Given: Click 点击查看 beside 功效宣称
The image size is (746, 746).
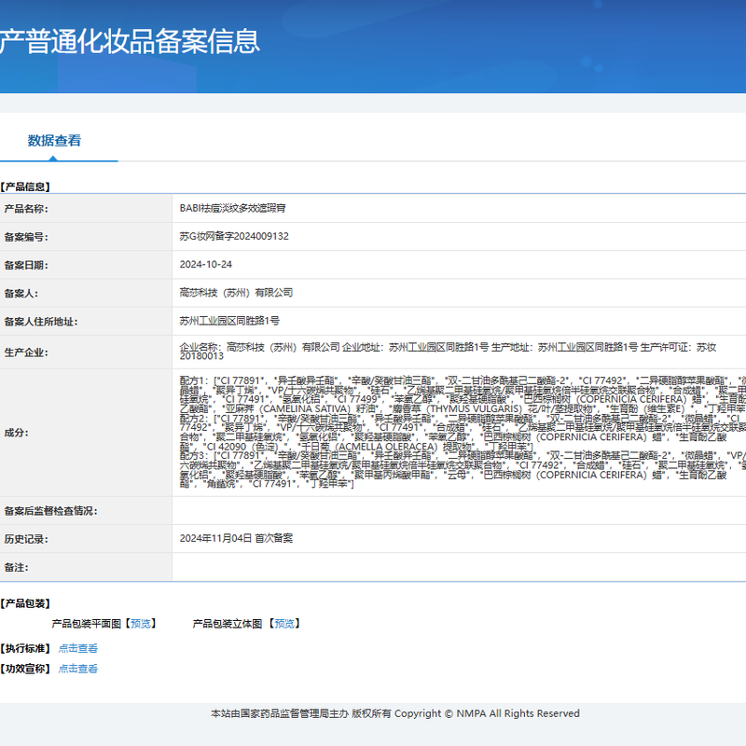Looking at the screenshot, I should (77, 669).
